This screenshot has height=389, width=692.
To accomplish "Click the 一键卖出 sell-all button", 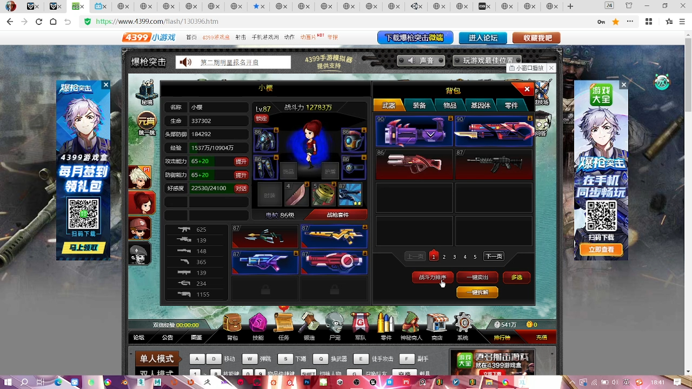I will [x=477, y=277].
